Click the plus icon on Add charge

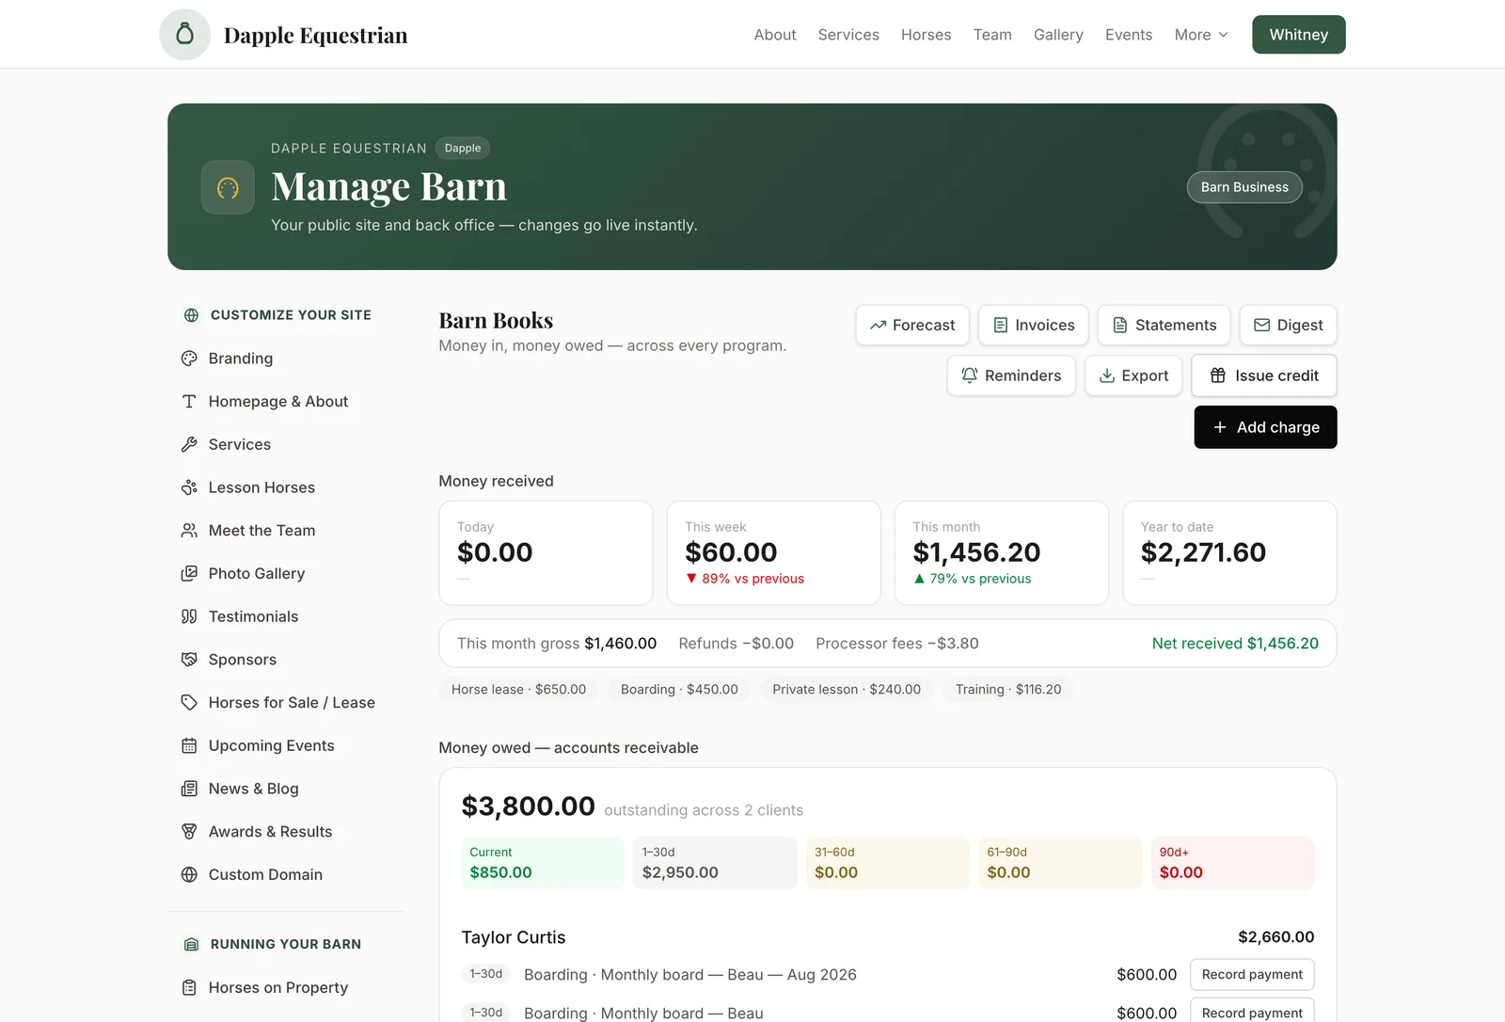(x=1220, y=427)
